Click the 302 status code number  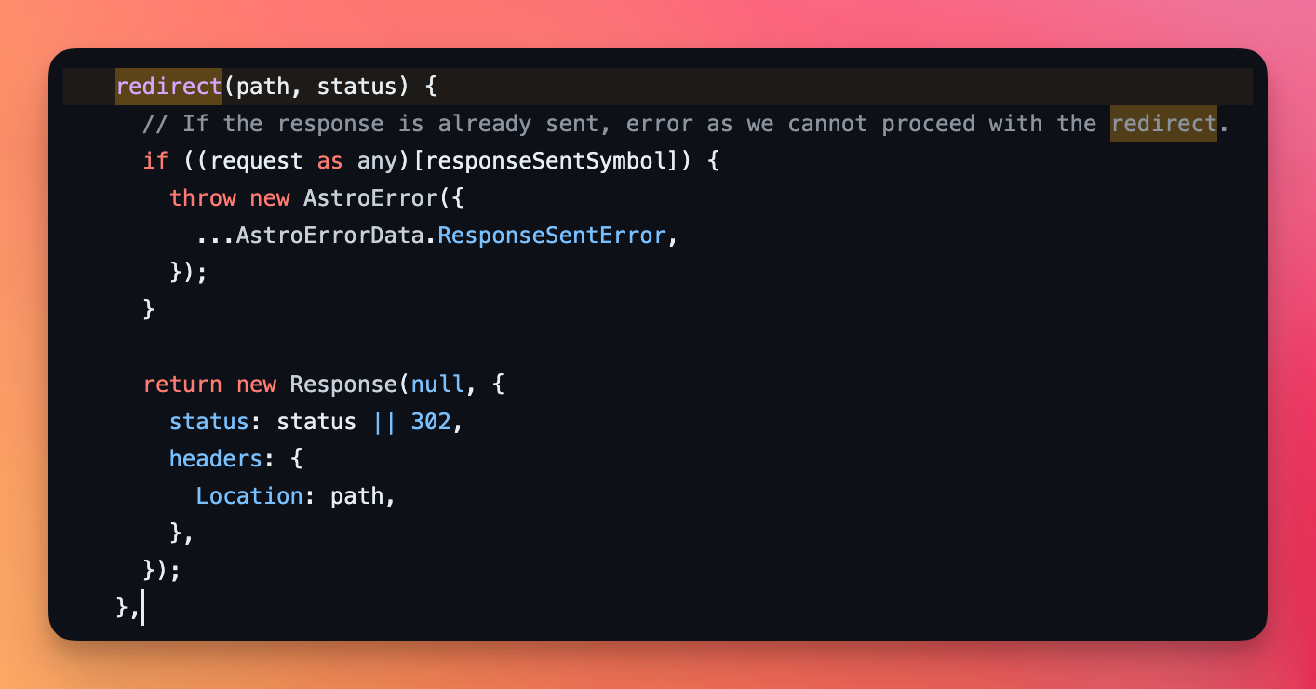(x=431, y=422)
